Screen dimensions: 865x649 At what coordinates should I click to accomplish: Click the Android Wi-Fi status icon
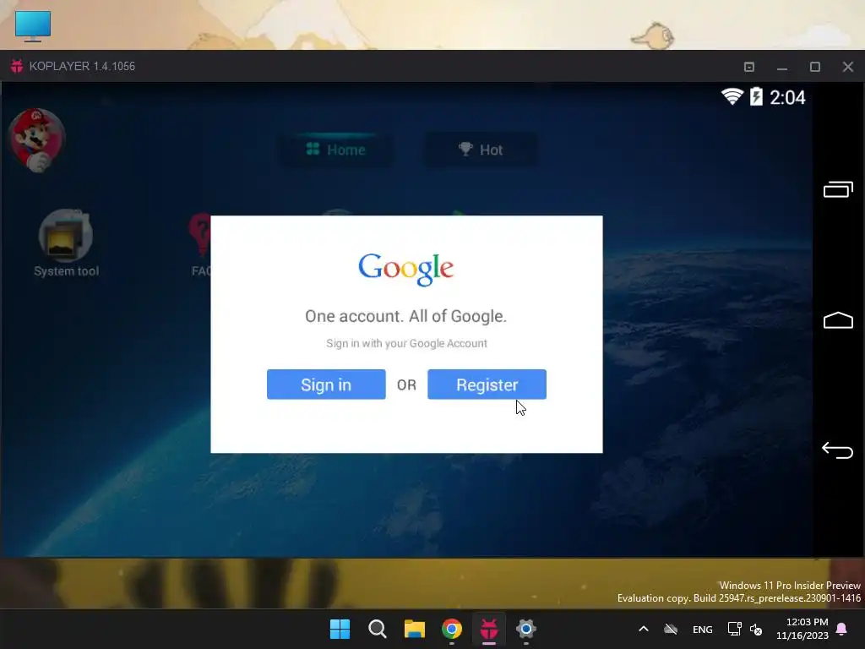(732, 96)
